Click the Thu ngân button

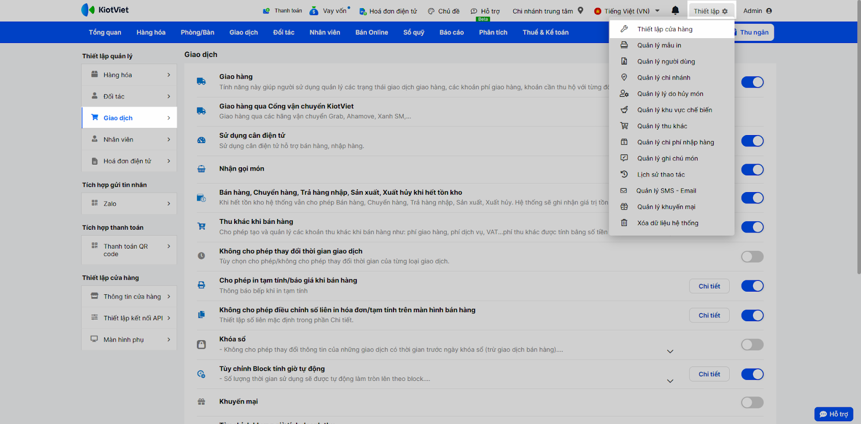pyautogui.click(x=754, y=32)
